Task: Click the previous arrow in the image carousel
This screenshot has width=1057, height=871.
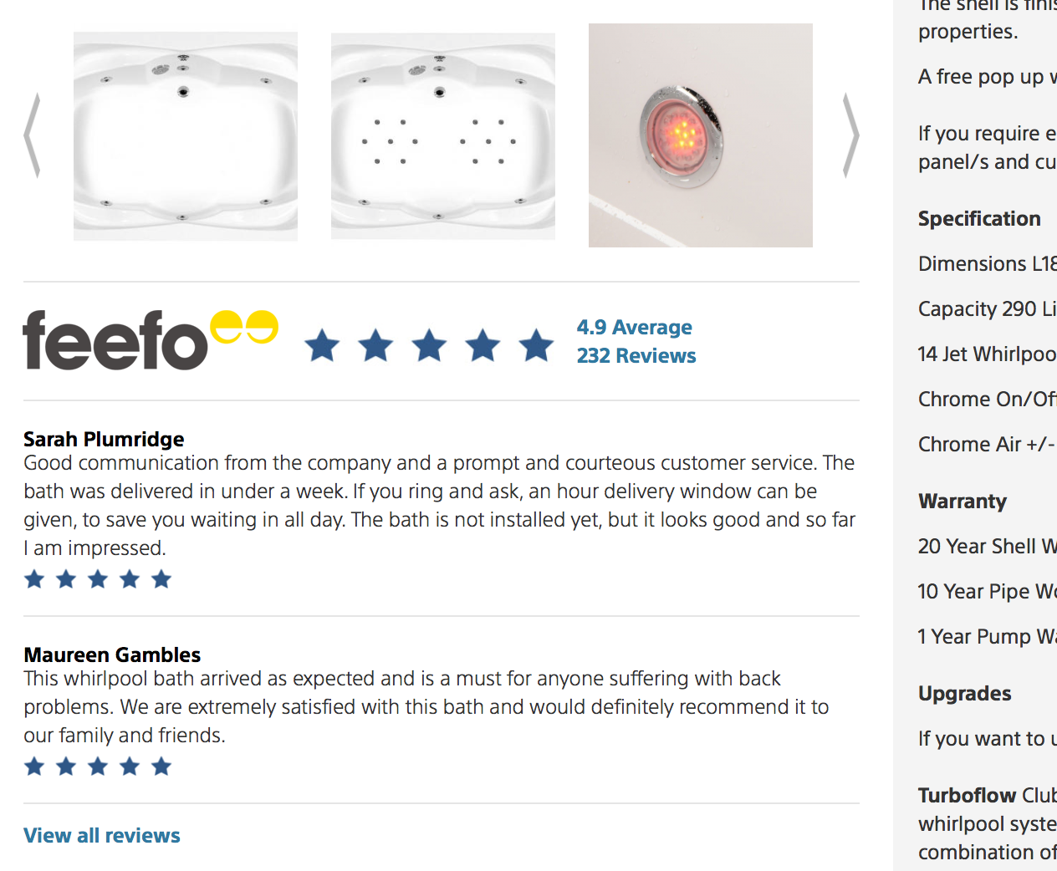Action: [x=32, y=135]
